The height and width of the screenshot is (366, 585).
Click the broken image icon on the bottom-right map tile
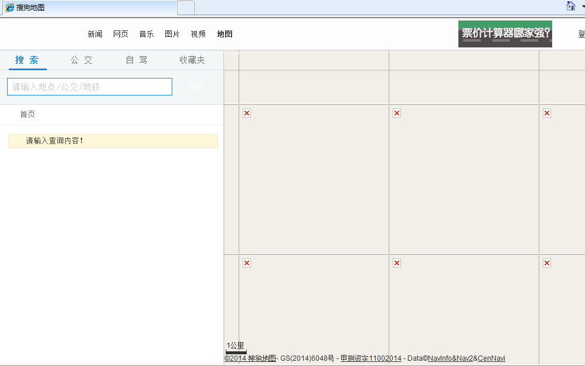click(546, 262)
